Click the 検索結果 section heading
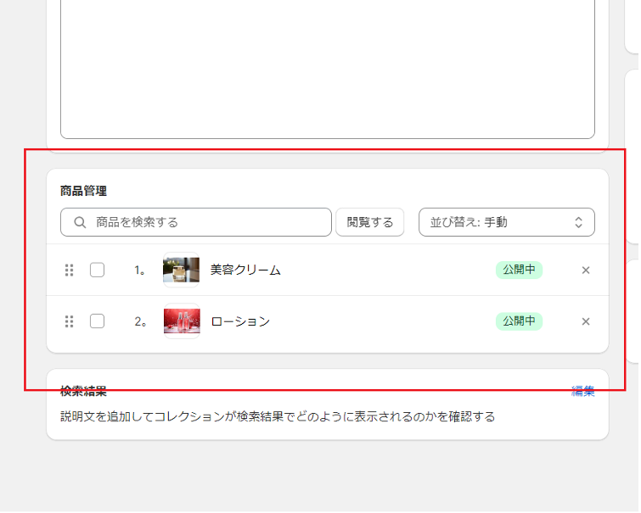Screen dimensions: 641x513 (x=83, y=391)
